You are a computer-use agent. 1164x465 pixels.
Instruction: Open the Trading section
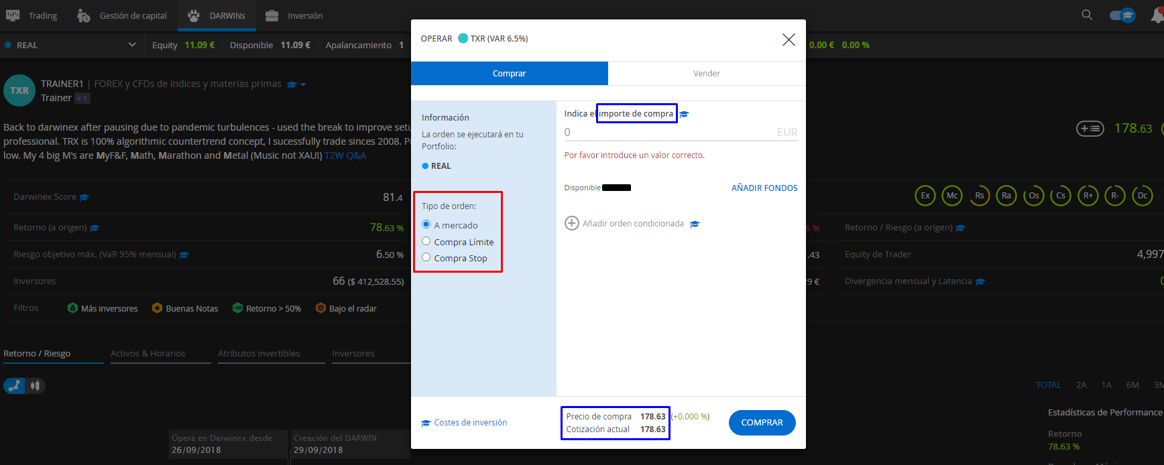(32, 15)
